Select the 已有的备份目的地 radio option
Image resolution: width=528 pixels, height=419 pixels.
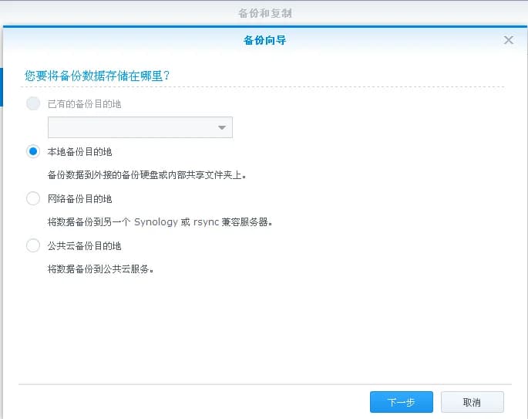(x=33, y=103)
